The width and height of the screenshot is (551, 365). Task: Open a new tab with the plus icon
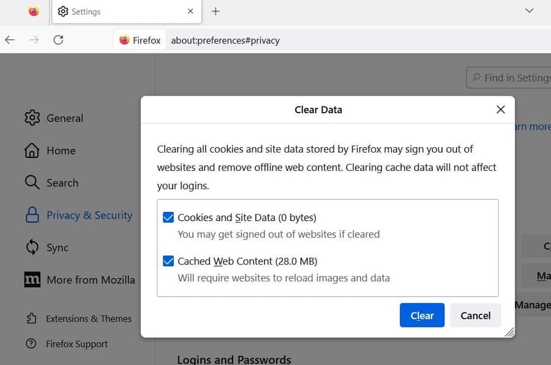(x=216, y=11)
